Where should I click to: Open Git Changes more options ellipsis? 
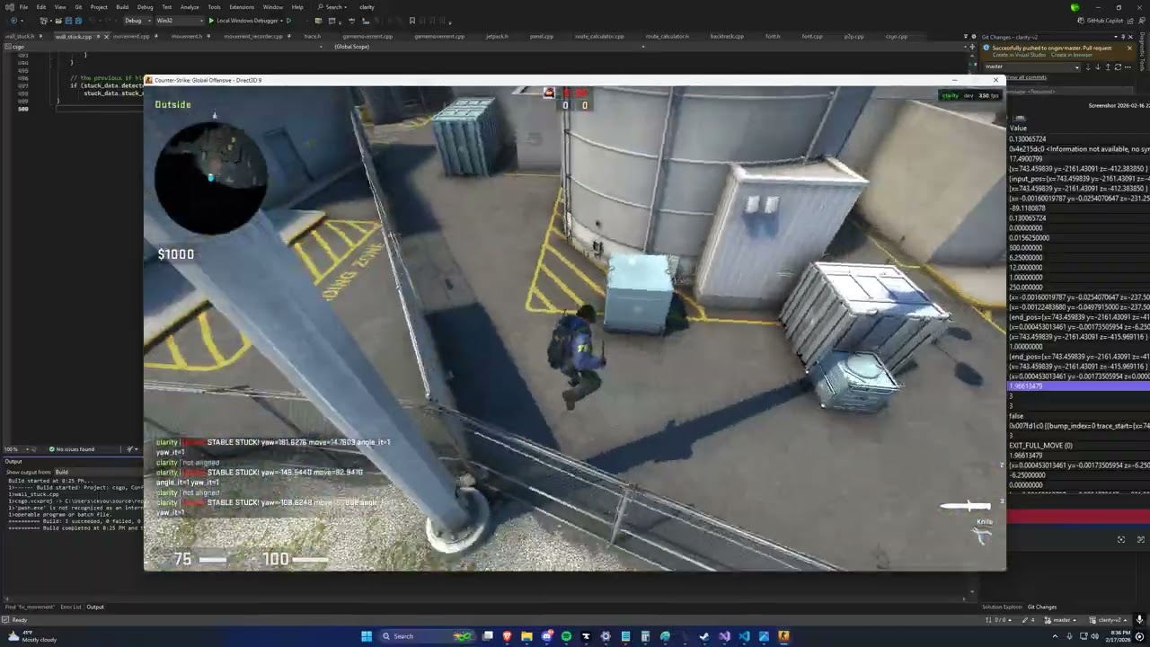pyautogui.click(x=1128, y=66)
